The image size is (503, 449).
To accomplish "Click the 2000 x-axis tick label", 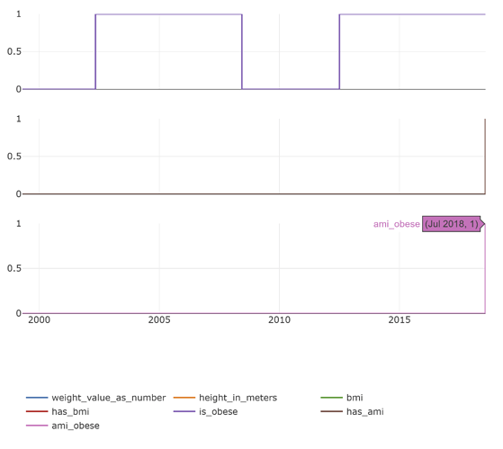I will pos(39,319).
